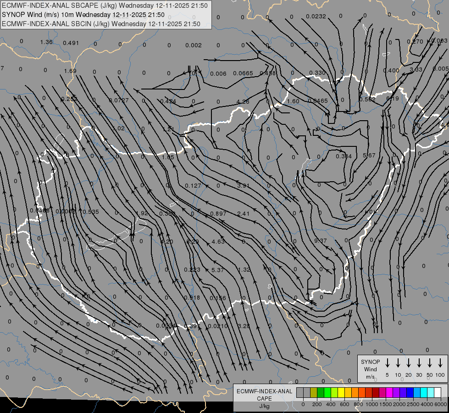Click the 2500 tick label on CAPE scale

(x=413, y=404)
